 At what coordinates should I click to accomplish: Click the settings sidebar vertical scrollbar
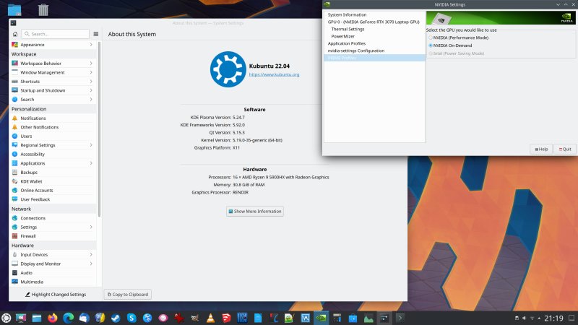(x=100, y=130)
